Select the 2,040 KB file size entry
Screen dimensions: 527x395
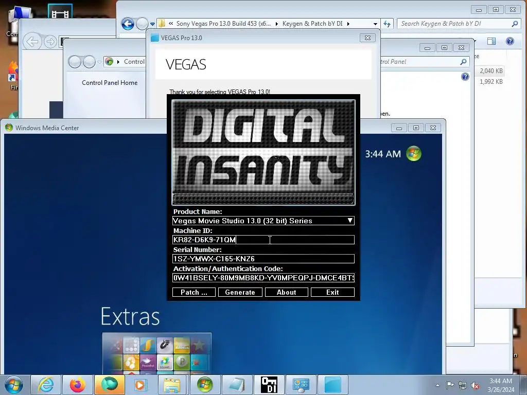(491, 71)
